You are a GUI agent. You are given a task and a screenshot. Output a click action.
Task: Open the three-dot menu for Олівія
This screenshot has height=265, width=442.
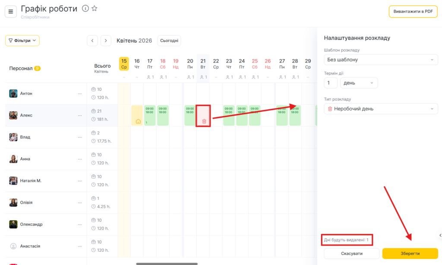point(79,202)
